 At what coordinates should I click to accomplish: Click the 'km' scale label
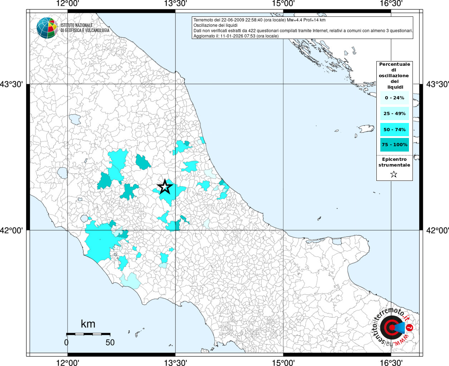click(x=88, y=324)
